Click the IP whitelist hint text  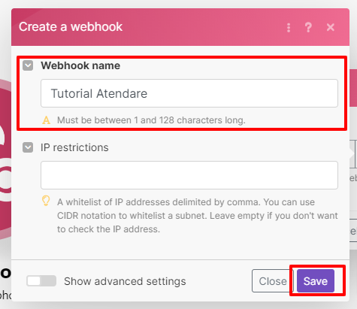pyautogui.click(x=198, y=216)
